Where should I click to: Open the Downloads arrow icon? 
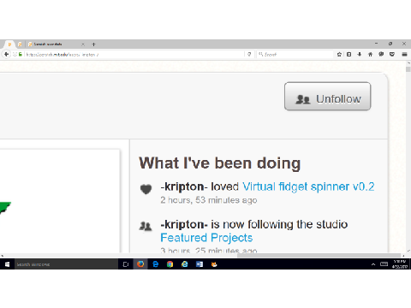[360, 54]
